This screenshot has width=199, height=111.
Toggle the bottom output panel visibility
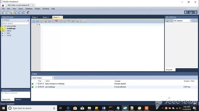pos(191,12)
